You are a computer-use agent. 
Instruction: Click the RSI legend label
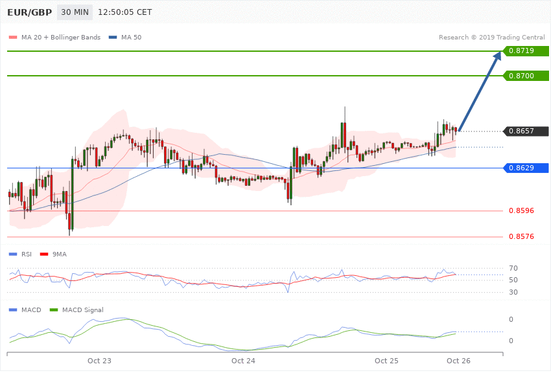tap(27, 254)
